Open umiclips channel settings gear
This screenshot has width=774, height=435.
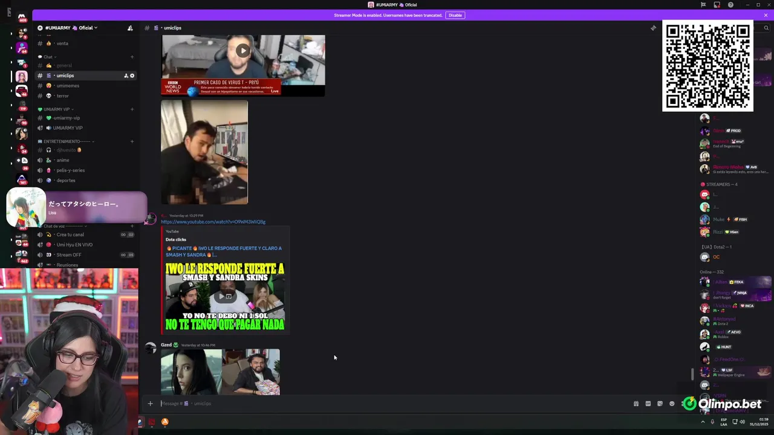pyautogui.click(x=132, y=76)
